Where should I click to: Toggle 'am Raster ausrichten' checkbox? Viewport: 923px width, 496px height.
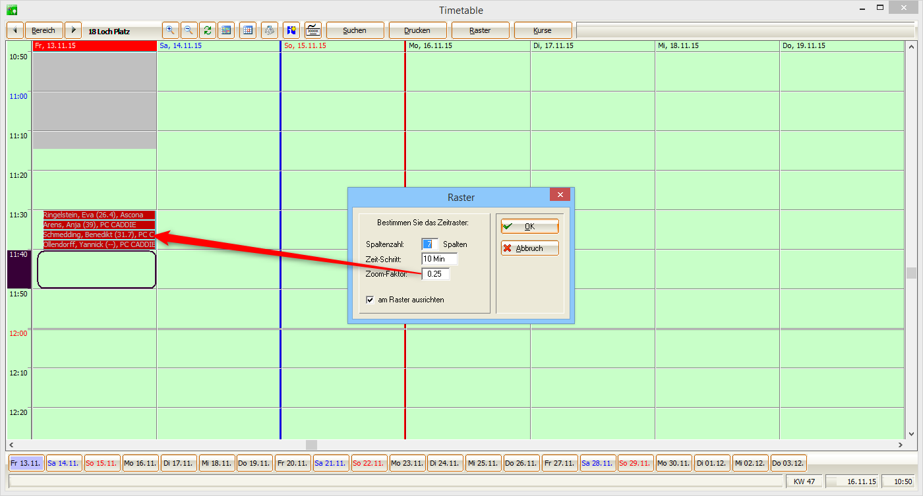click(370, 300)
